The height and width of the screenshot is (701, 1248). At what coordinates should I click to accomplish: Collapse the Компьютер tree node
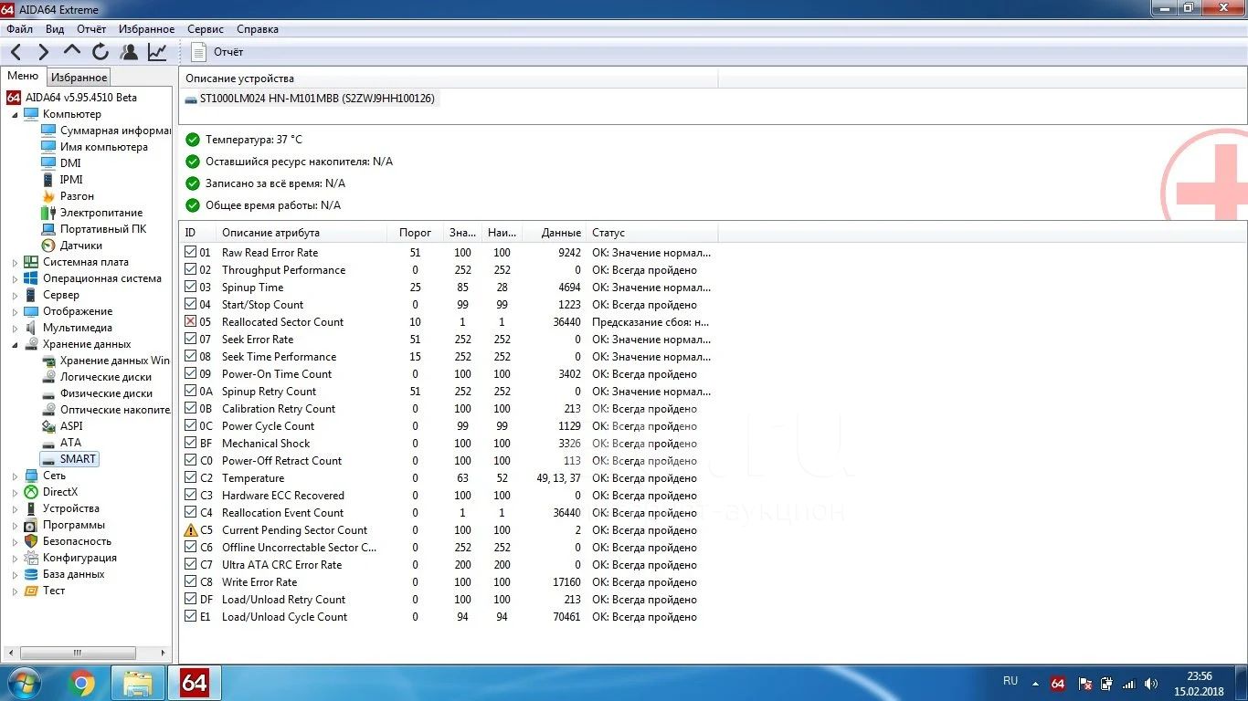[15, 115]
